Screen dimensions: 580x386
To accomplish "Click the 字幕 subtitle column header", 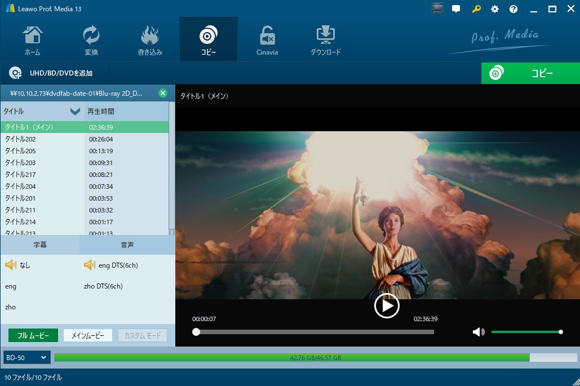I will point(40,245).
